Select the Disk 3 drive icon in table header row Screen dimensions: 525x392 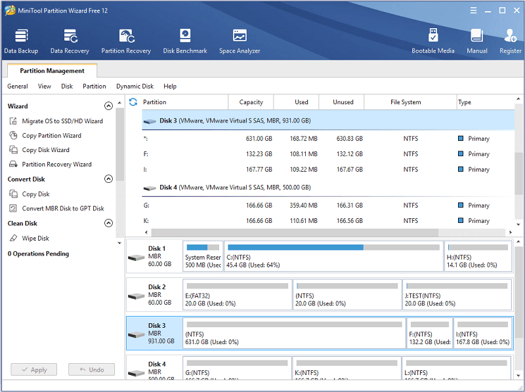pos(150,121)
